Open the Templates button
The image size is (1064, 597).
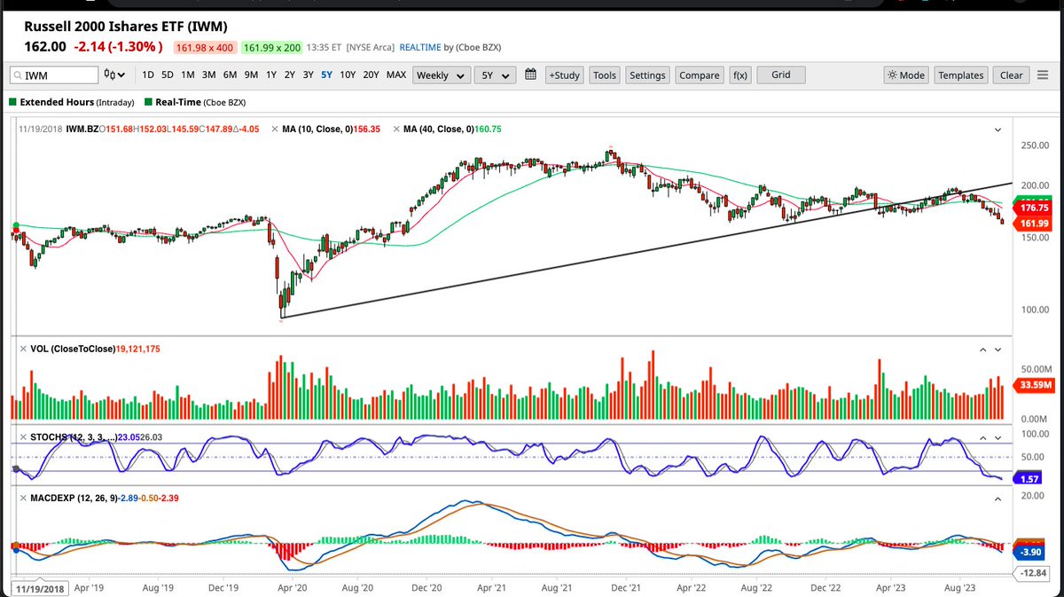coord(961,75)
